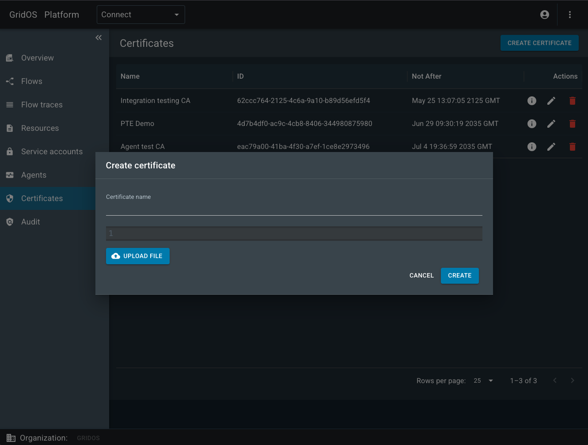Show info for Integration testing CA
Viewport: 588px width, 445px height.
pyautogui.click(x=532, y=101)
